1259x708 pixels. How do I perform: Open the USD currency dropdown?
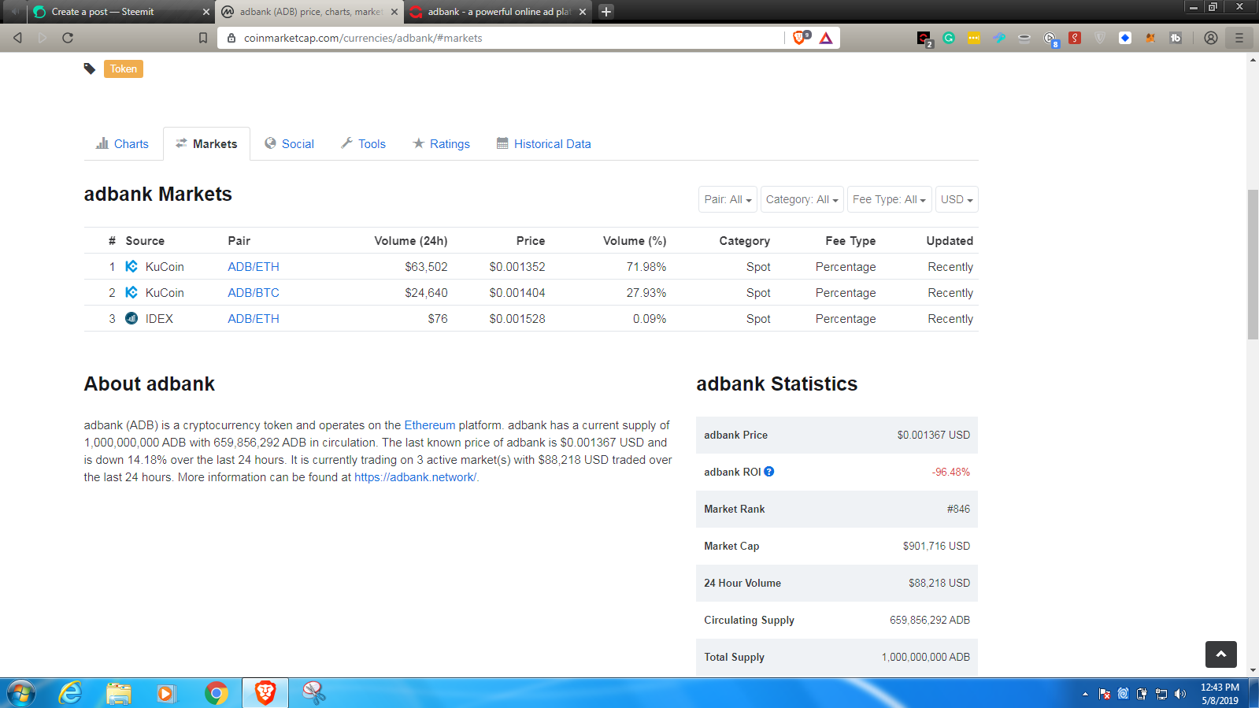[x=957, y=199]
